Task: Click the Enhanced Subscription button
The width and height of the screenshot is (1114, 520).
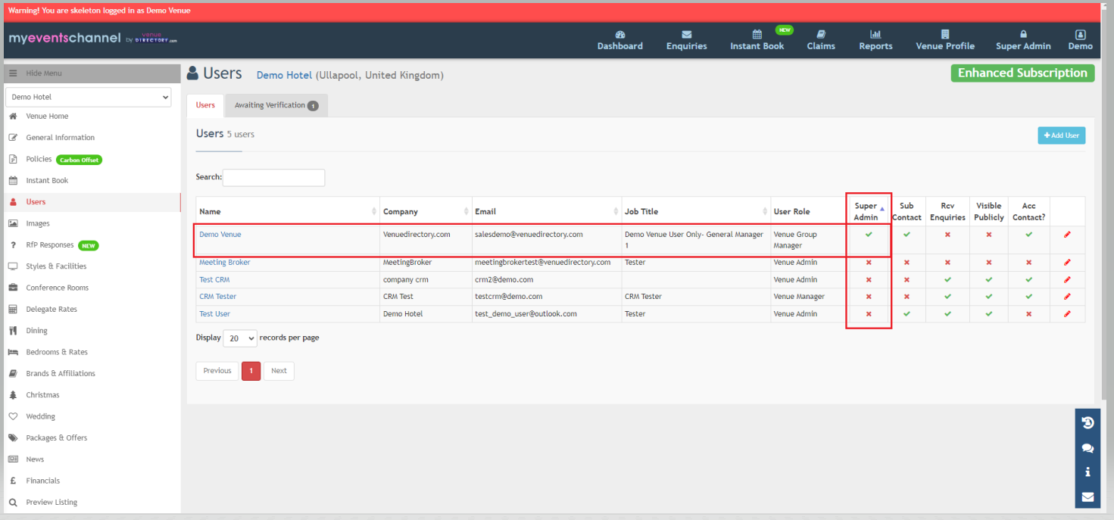Action: click(1022, 73)
